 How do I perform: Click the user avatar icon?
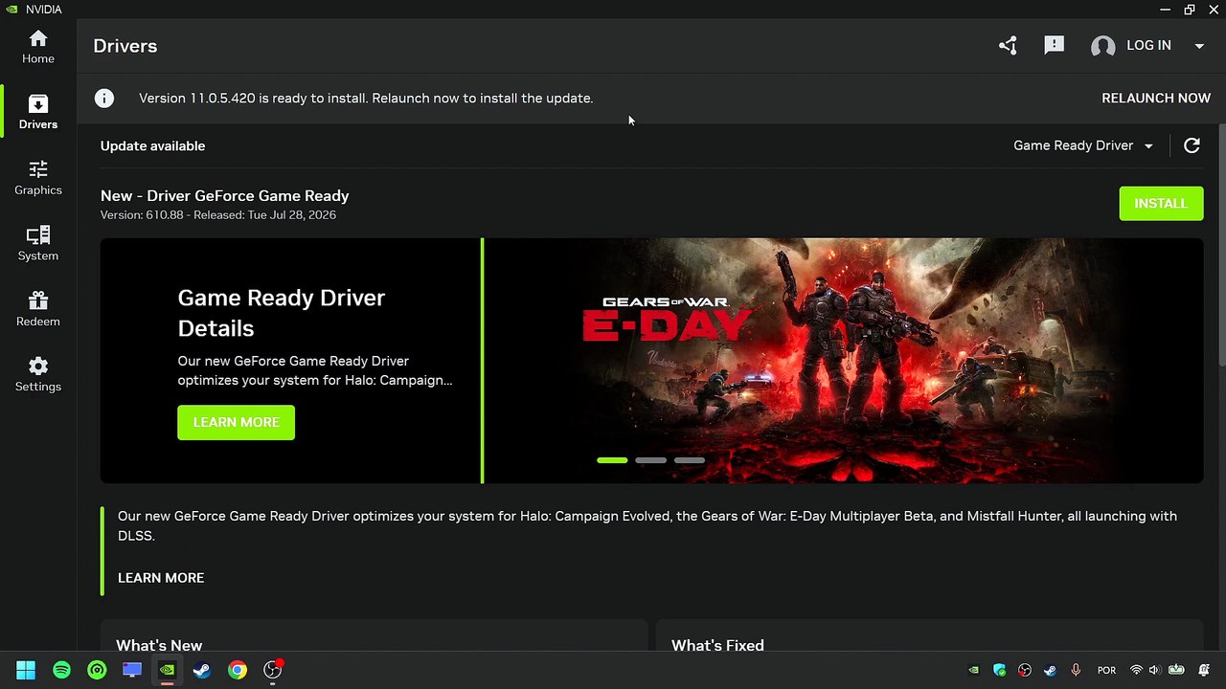click(x=1103, y=46)
